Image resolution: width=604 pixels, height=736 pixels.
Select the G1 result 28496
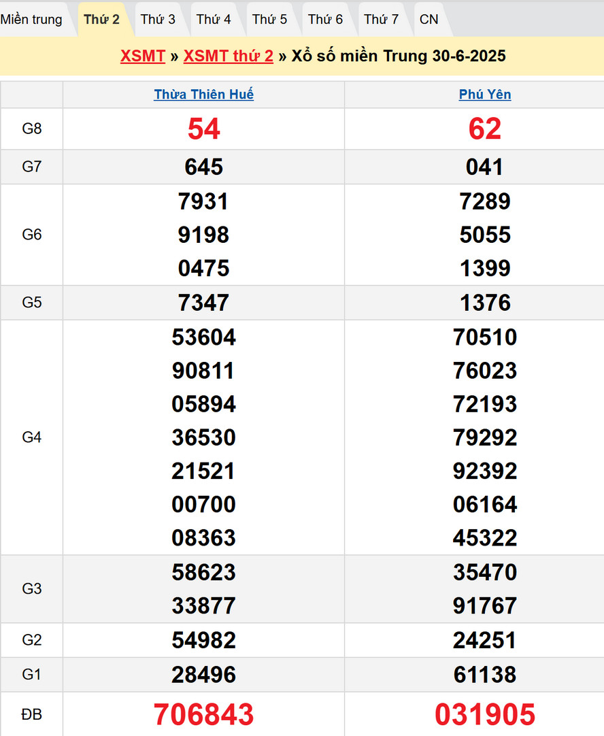(x=203, y=675)
